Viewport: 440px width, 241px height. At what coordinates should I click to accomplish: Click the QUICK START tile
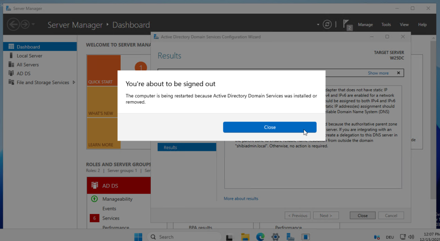(x=104, y=70)
